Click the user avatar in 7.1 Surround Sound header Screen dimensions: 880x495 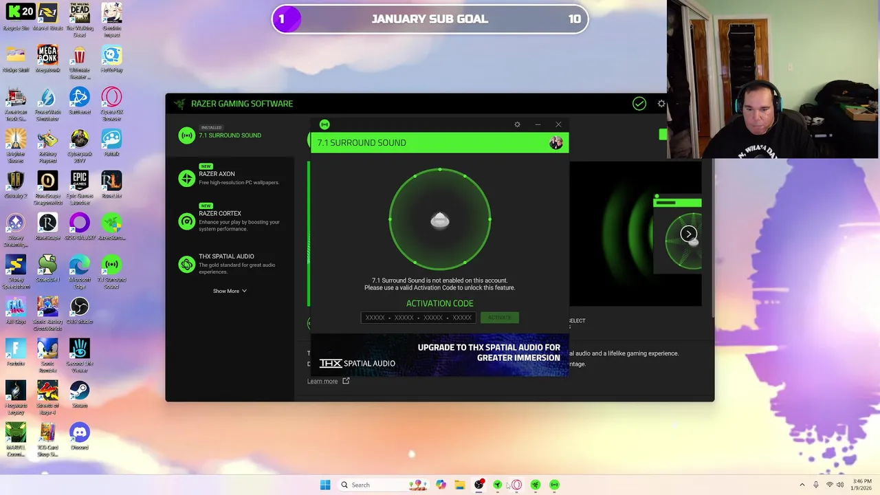click(555, 142)
